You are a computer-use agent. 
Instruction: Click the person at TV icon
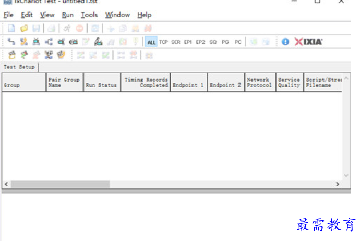98,42
